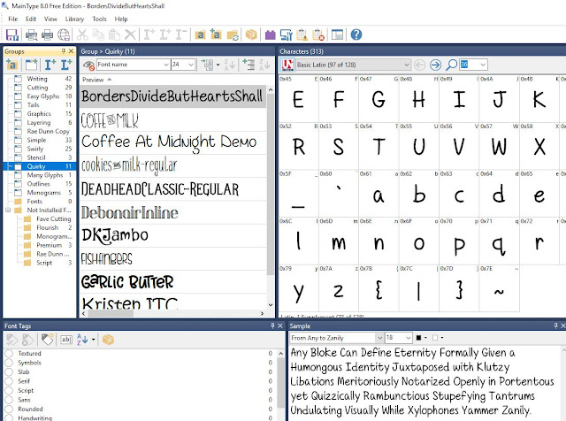
Task: Open the Basic Latin block dropdown
Action: pyautogui.click(x=407, y=65)
